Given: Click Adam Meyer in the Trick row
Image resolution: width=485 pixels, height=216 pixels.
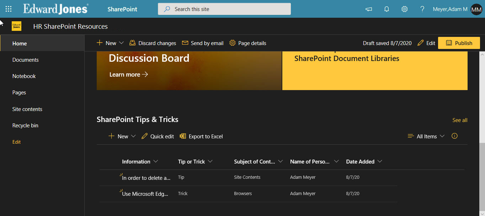Looking at the screenshot, I should click(x=303, y=194).
